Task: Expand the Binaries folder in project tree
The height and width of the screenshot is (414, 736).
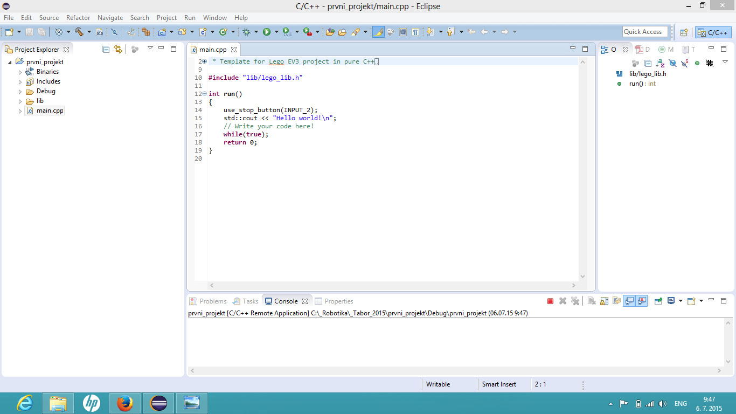Action: [x=20, y=72]
